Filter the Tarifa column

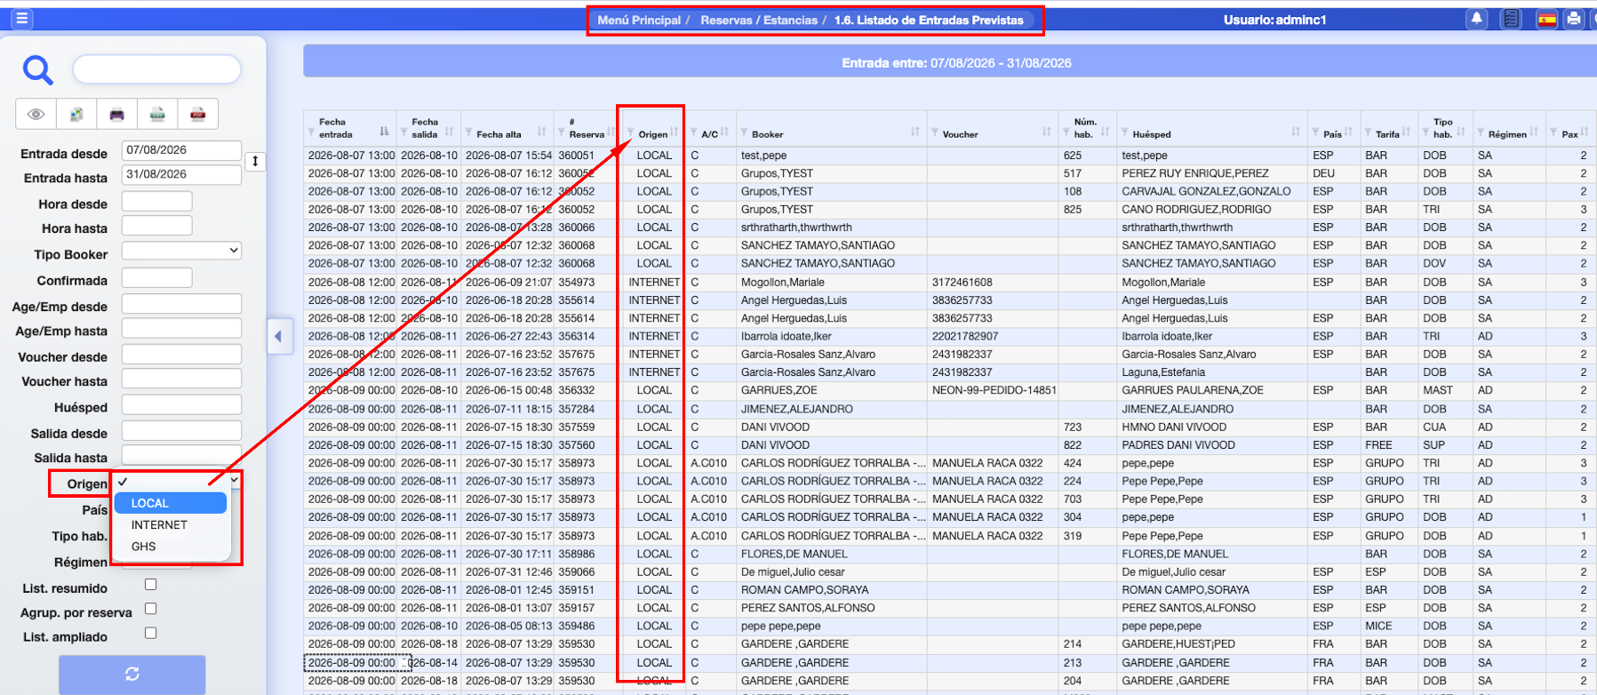(1369, 133)
